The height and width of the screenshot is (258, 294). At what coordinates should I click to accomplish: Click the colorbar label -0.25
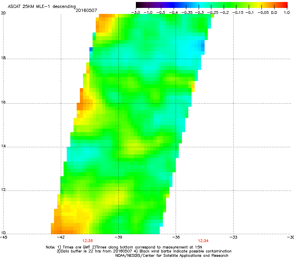213,13
